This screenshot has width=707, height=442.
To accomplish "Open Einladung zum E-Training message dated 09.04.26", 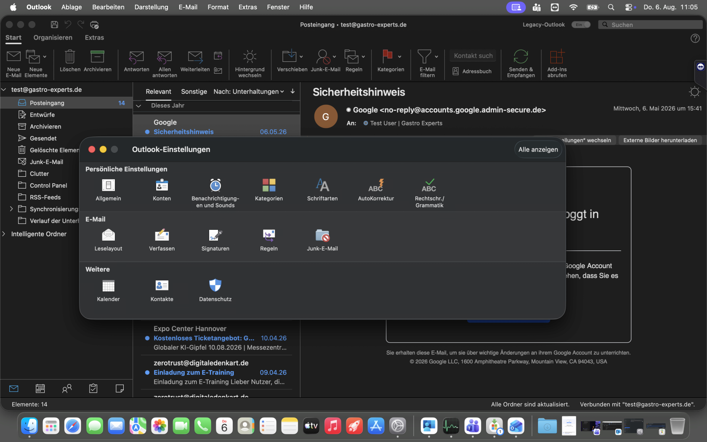I will pyautogui.click(x=216, y=372).
